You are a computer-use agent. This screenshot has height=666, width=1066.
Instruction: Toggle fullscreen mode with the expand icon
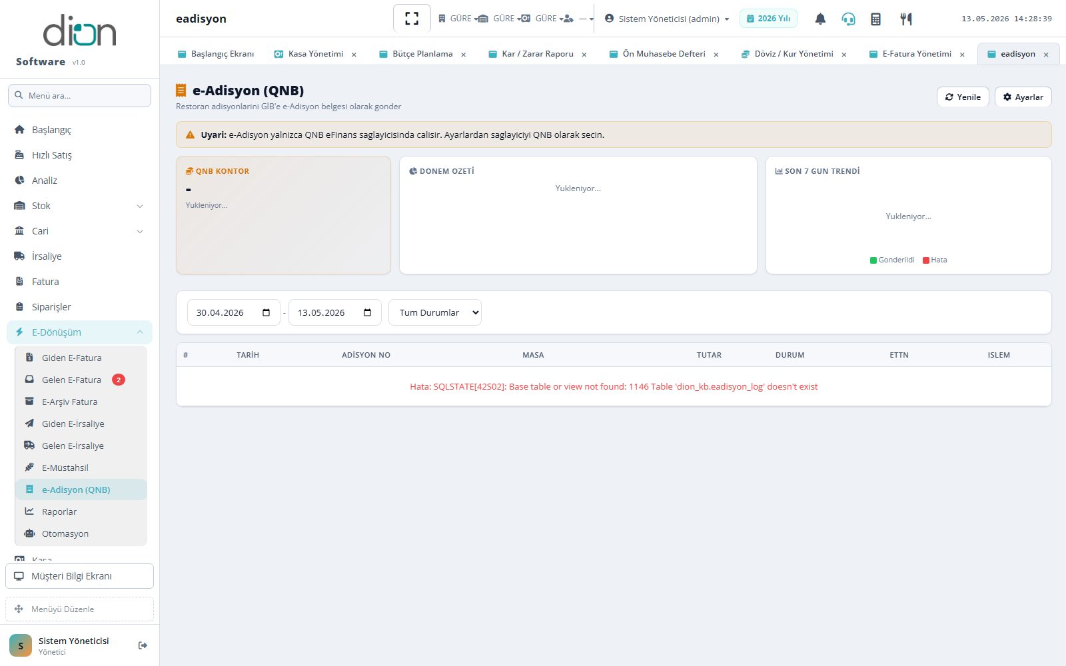412,19
